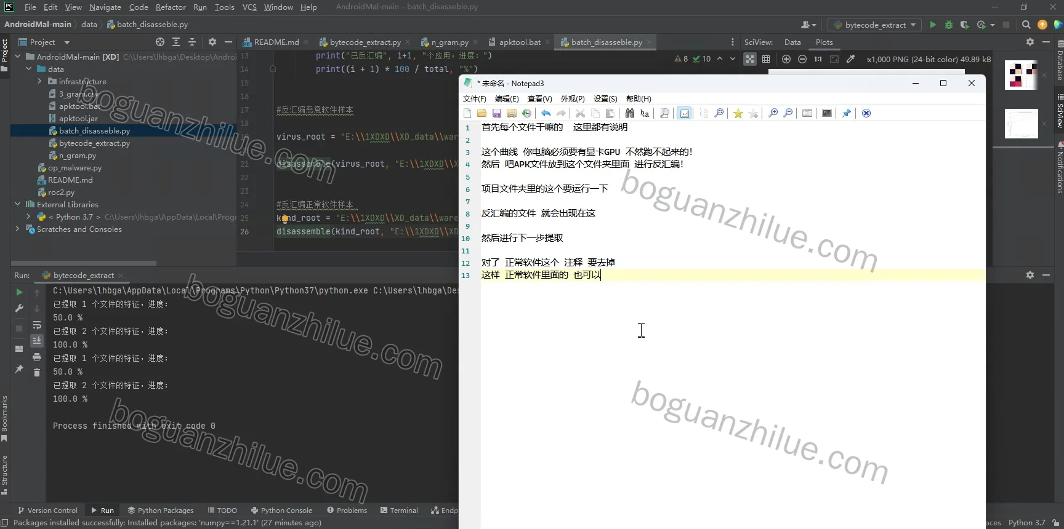Toggle grid display in SciView image toolbar
Viewport: 1064px width, 529px height.
[x=766, y=59]
